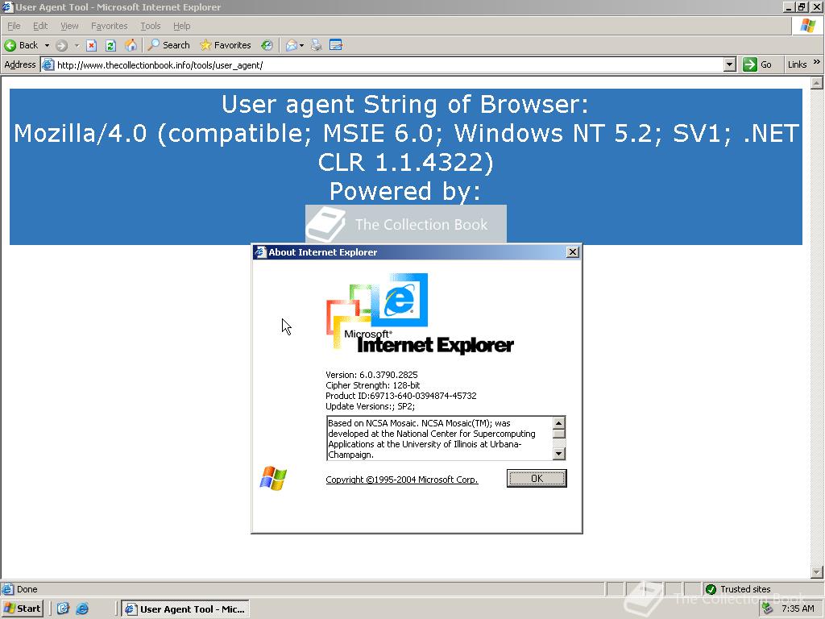The width and height of the screenshot is (825, 619).
Task: Open the Tools menu
Action: coord(150,26)
